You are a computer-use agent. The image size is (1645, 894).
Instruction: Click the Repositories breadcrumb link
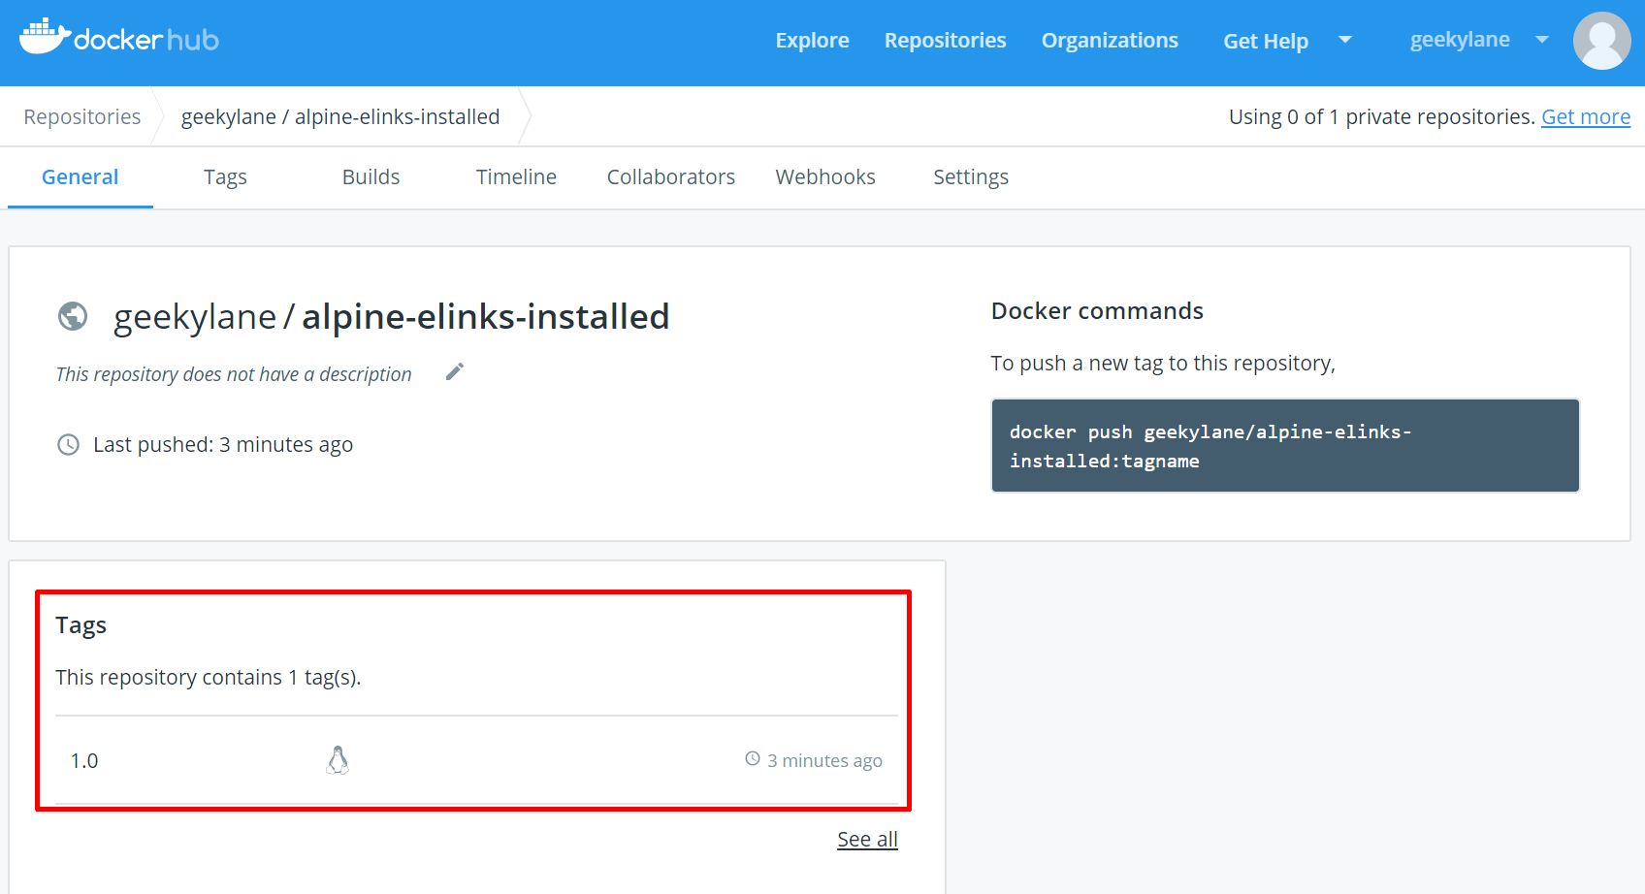click(82, 117)
